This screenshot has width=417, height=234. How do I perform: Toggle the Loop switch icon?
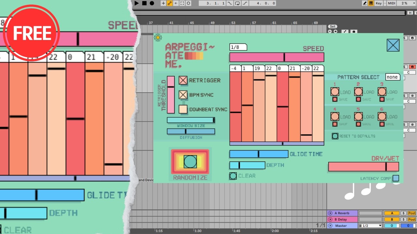[x=237, y=3]
